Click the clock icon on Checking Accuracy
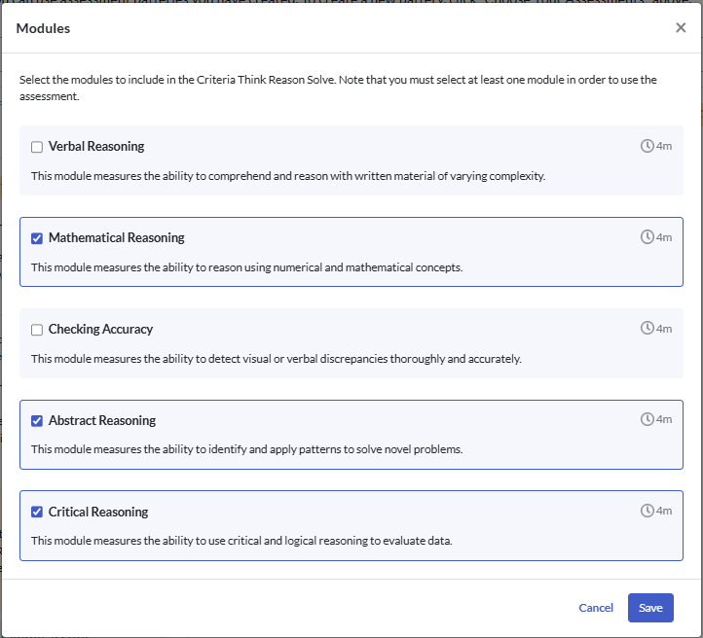 click(x=647, y=329)
